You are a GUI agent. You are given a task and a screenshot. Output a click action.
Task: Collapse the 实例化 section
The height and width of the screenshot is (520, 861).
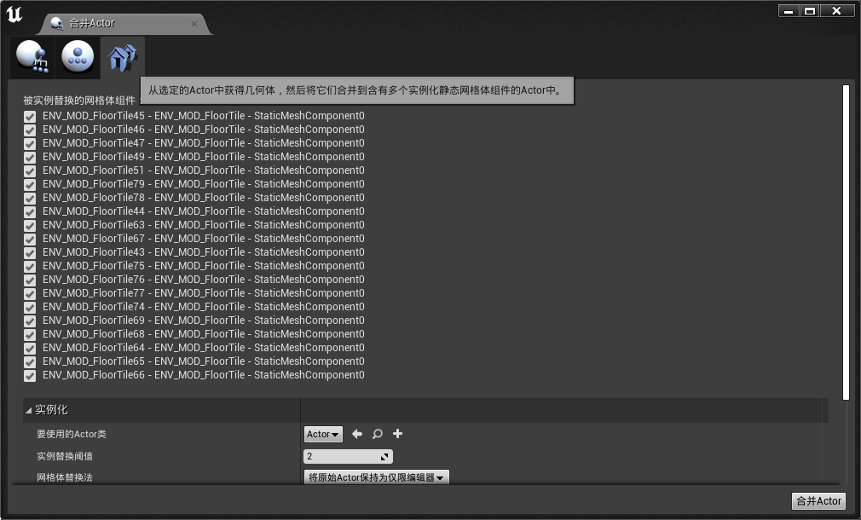(28, 409)
